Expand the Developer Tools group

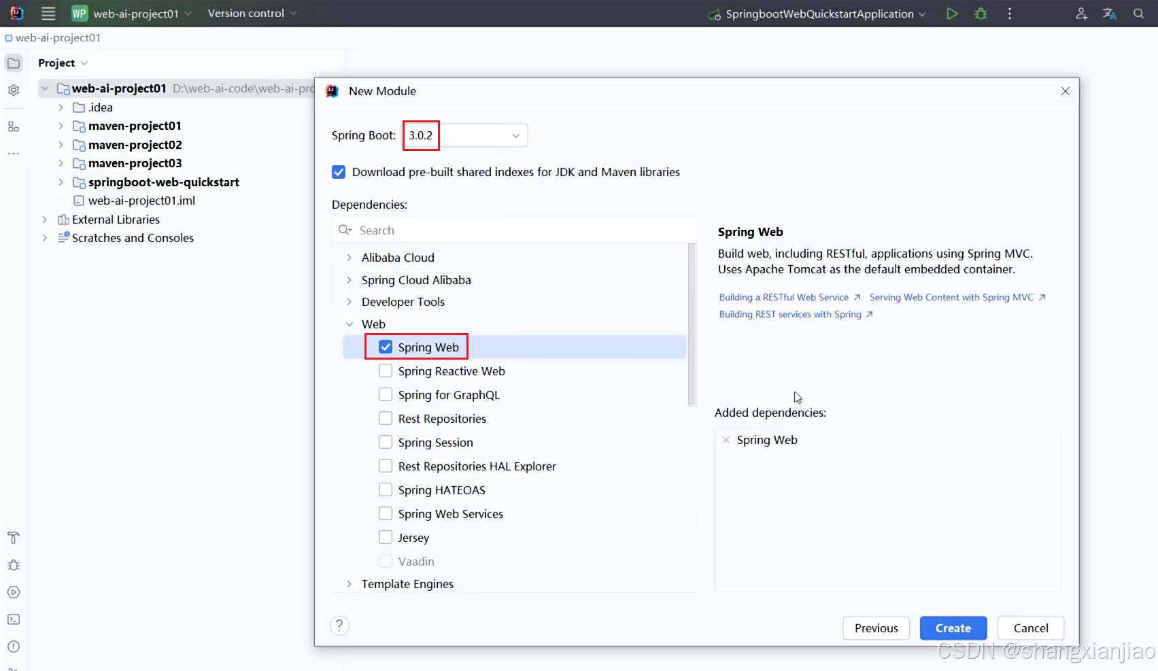(x=350, y=302)
